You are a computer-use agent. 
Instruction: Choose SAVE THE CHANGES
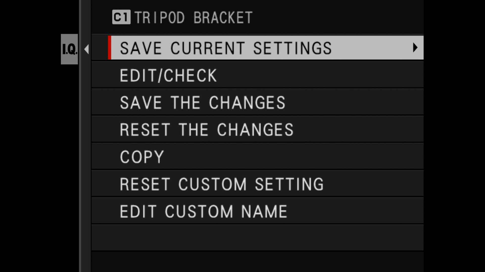click(202, 102)
